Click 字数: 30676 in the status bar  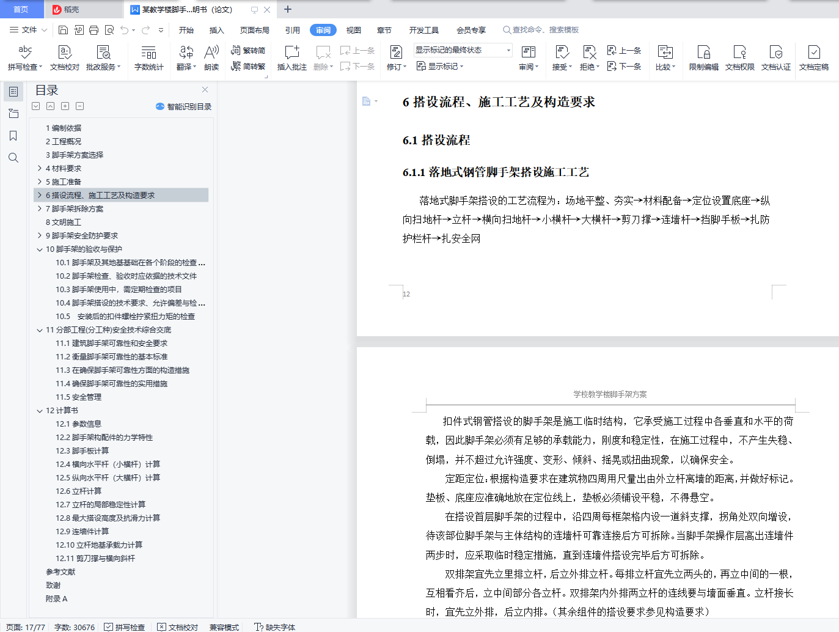[75, 627]
